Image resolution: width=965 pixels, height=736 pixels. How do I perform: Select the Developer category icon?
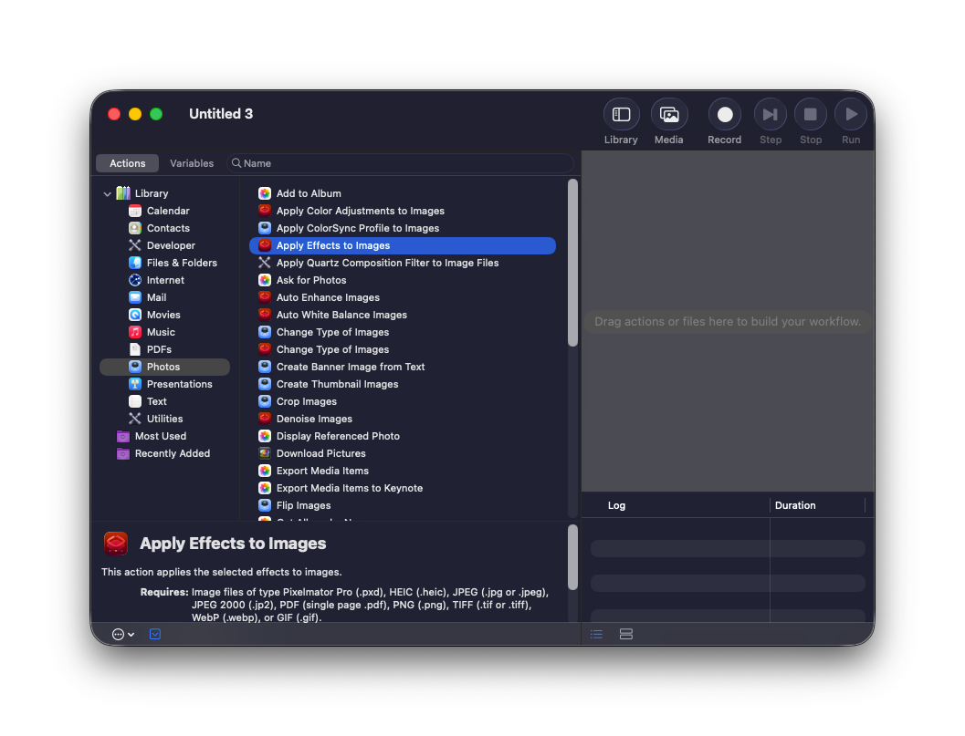(x=135, y=245)
